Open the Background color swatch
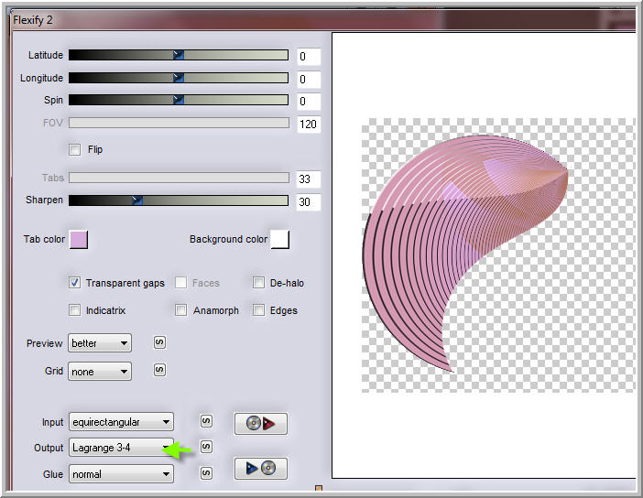The image size is (643, 498). pyautogui.click(x=280, y=239)
